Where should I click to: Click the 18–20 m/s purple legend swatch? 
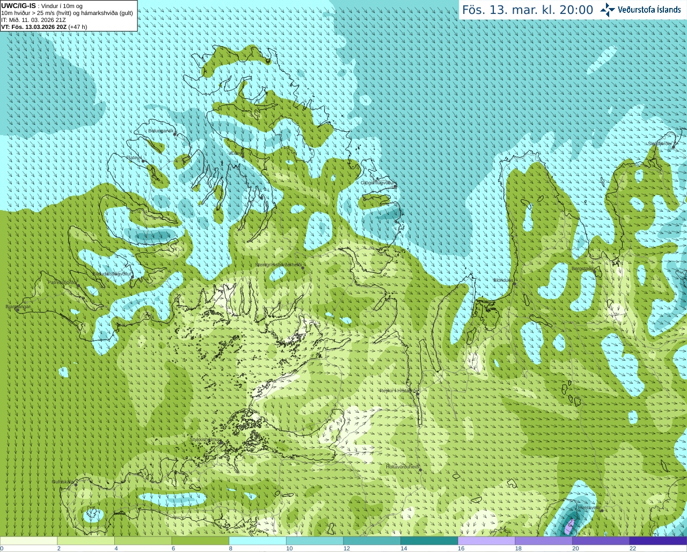coord(544,541)
